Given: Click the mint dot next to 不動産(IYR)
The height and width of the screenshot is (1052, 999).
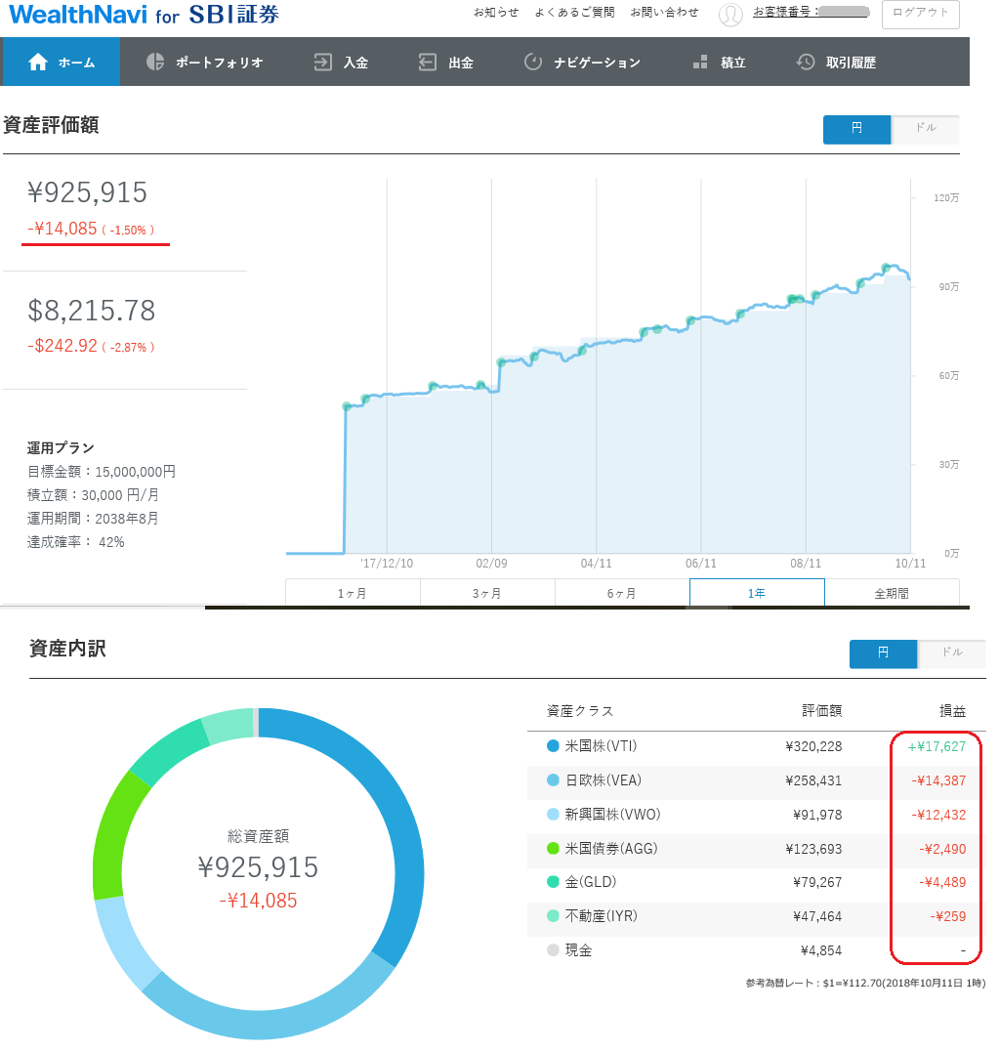Looking at the screenshot, I should click(x=553, y=916).
